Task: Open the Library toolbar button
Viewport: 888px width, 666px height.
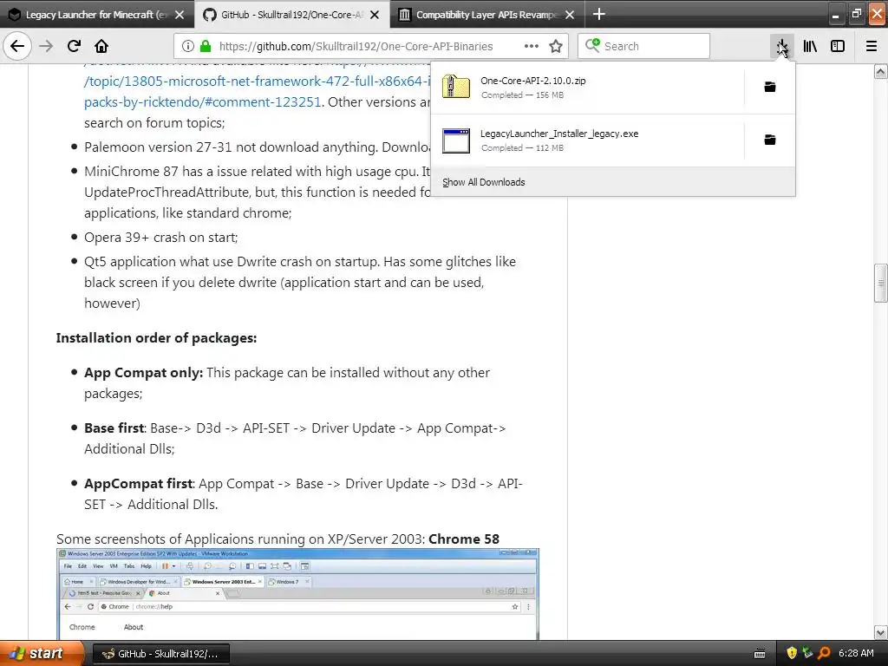Action: [x=810, y=46]
